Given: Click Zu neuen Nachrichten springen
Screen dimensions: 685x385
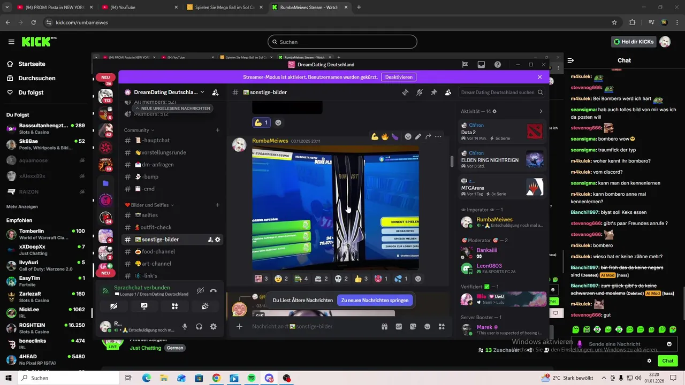Looking at the screenshot, I should (x=375, y=300).
